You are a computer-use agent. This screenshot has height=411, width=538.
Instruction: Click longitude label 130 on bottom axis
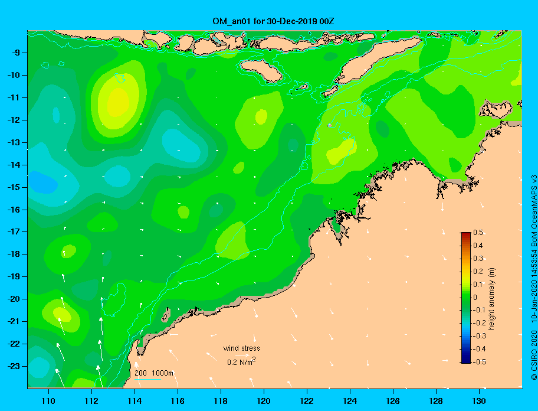pos(479,401)
